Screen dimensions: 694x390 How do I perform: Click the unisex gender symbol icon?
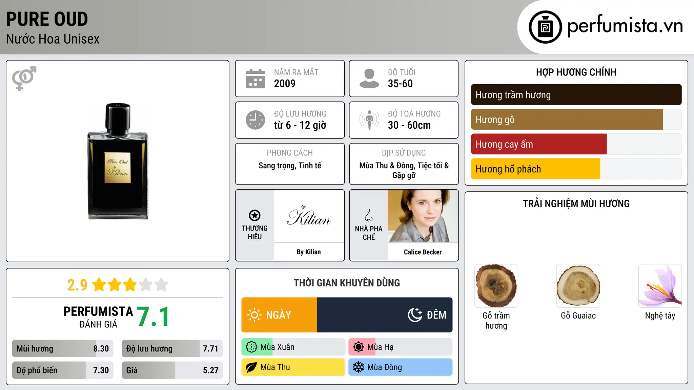(24, 79)
